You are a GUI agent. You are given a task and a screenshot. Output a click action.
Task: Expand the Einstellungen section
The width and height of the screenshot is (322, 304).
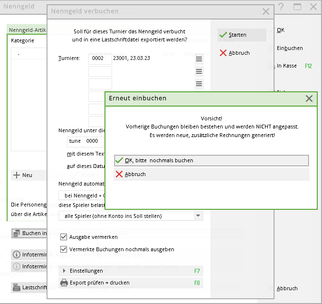64,271
